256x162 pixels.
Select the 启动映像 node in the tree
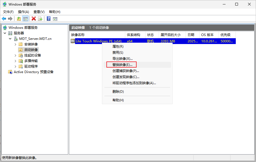[30, 50]
